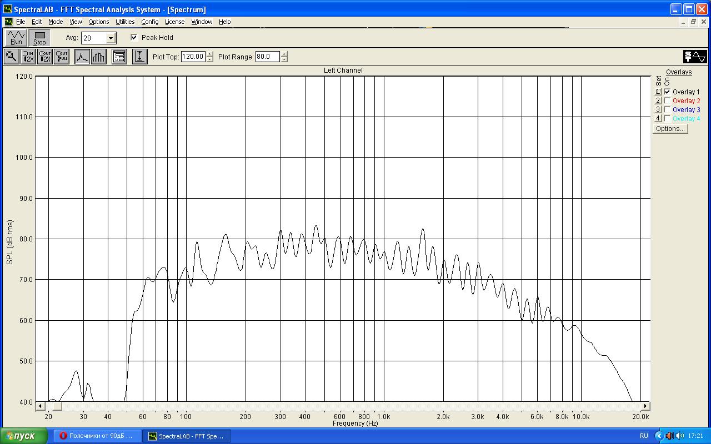Click the horizontal scrollbar right arrow
The image size is (711, 444).
click(645, 406)
